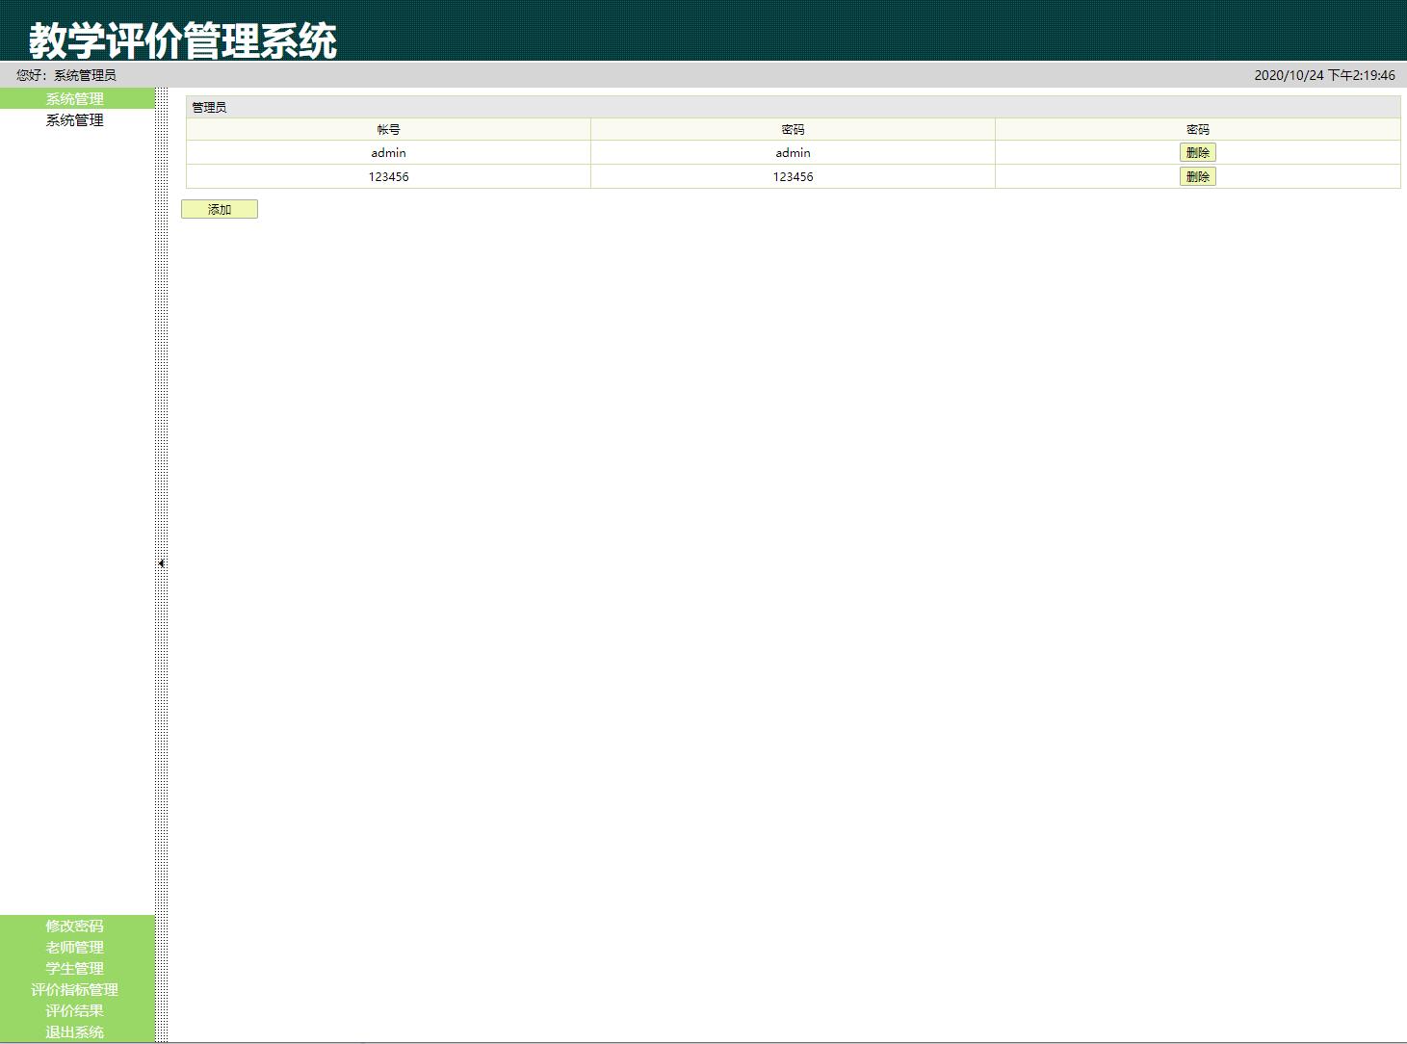Click the date and time display

point(1323,74)
